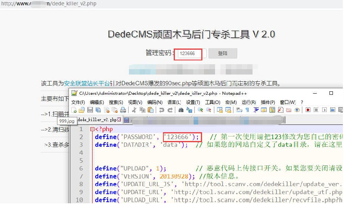Open the 插件(P) menu
Image resolution: width=344 pixels, height=214 pixels.
coord(268,102)
